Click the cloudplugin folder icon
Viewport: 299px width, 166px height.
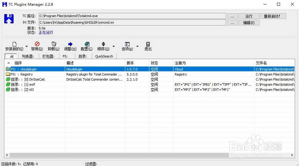click(8, 69)
